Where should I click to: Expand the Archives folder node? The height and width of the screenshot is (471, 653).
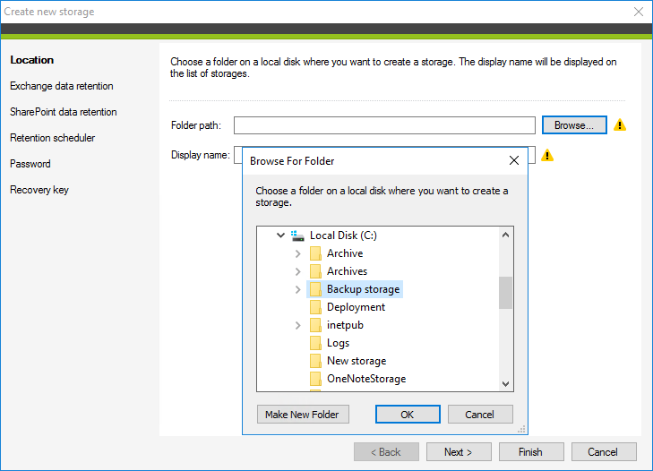298,271
